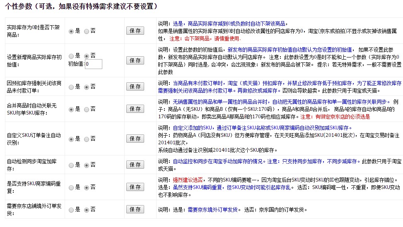
Task: Select 否 for 实际库存为0时是否下架商品
Action: pos(87,31)
